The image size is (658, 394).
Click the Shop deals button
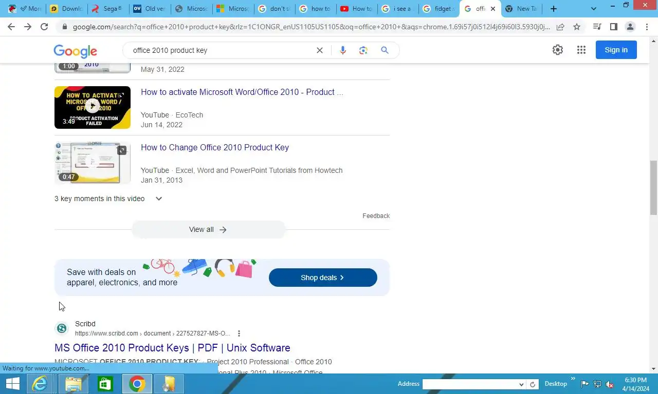(323, 278)
